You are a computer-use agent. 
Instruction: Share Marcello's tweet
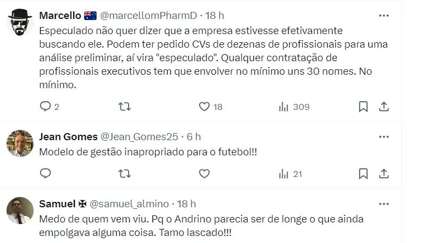pos(384,107)
